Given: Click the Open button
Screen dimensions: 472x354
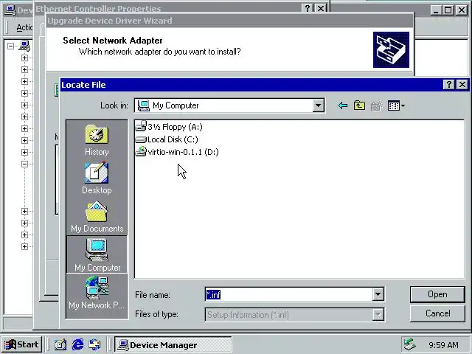Looking at the screenshot, I should tap(437, 294).
